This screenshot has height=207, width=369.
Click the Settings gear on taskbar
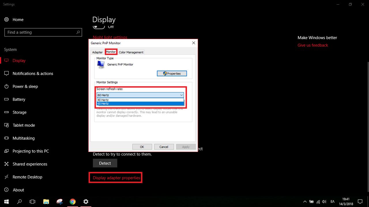coord(86,202)
